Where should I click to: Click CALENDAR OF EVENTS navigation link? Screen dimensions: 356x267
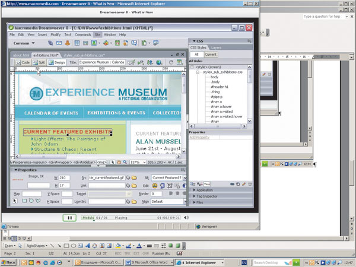tap(51, 113)
